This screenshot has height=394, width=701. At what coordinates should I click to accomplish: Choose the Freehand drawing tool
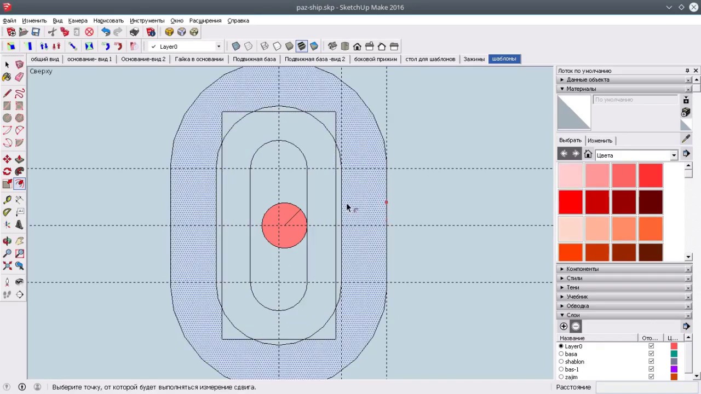[x=19, y=94]
